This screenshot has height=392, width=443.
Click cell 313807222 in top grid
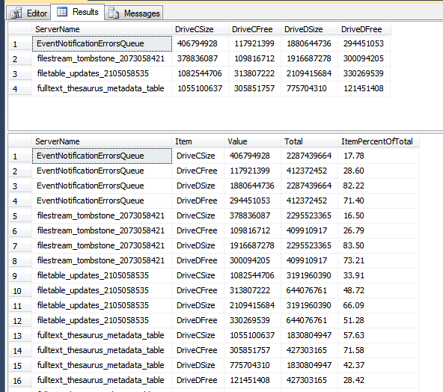(254, 74)
